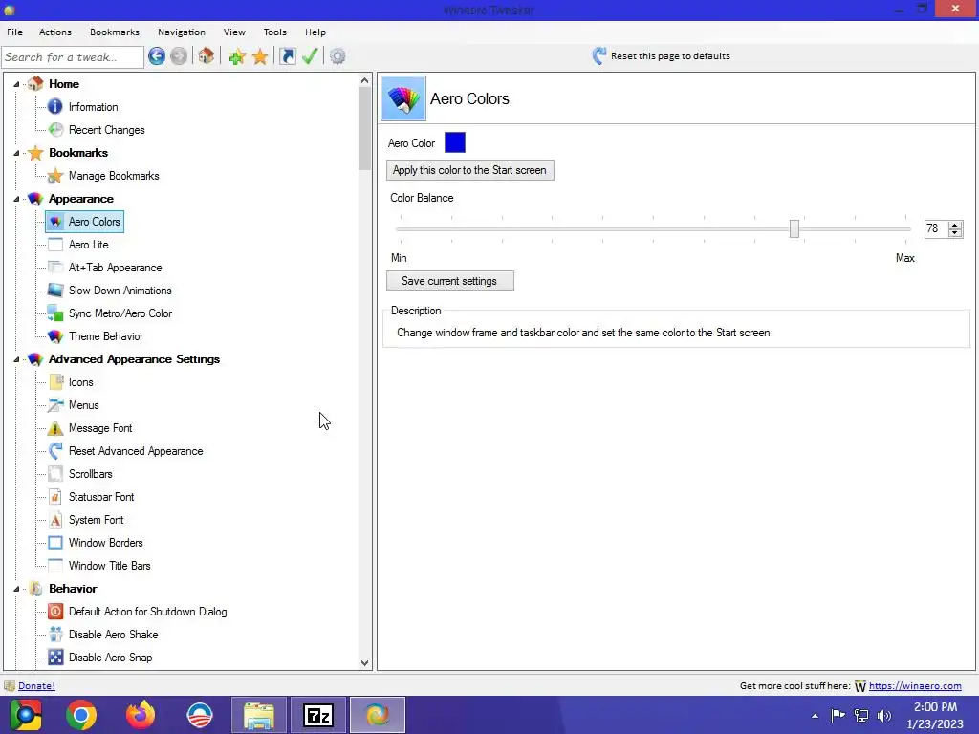Open the Actions menu
The image size is (979, 734).
tap(54, 32)
